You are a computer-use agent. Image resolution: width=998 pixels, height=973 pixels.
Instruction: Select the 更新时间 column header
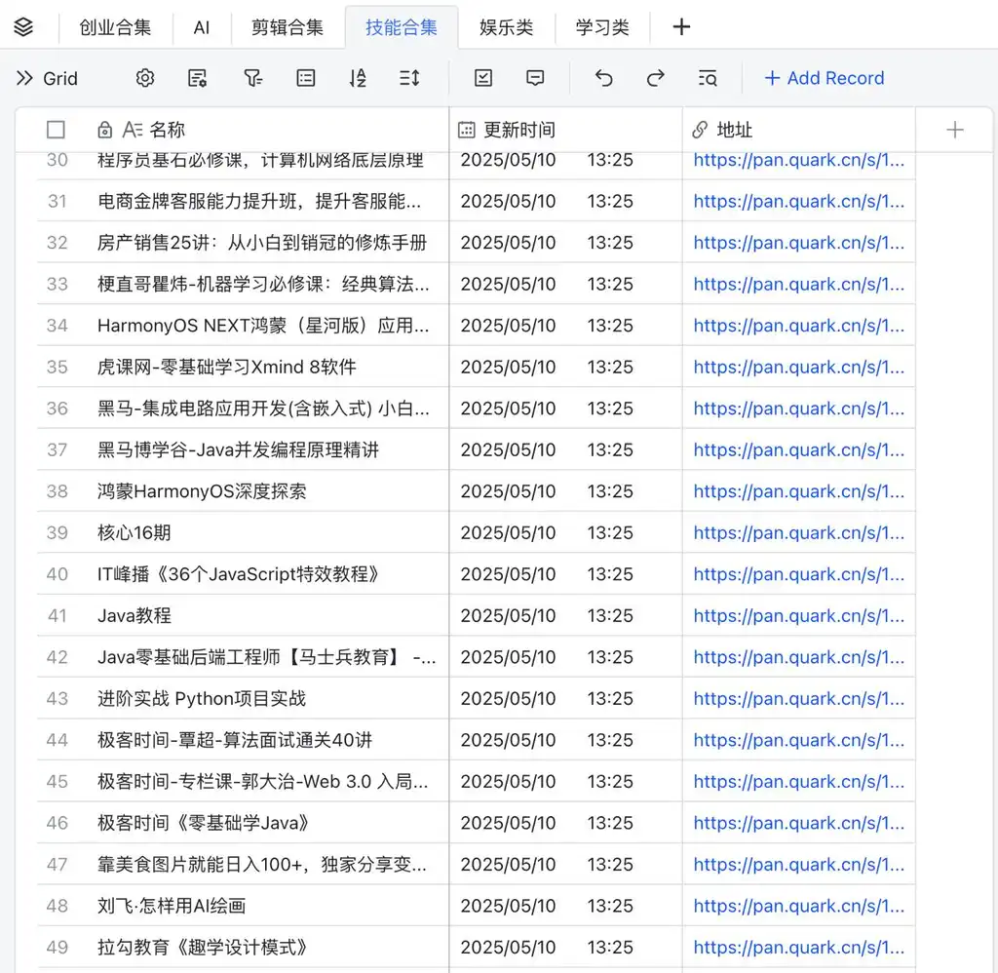point(566,130)
